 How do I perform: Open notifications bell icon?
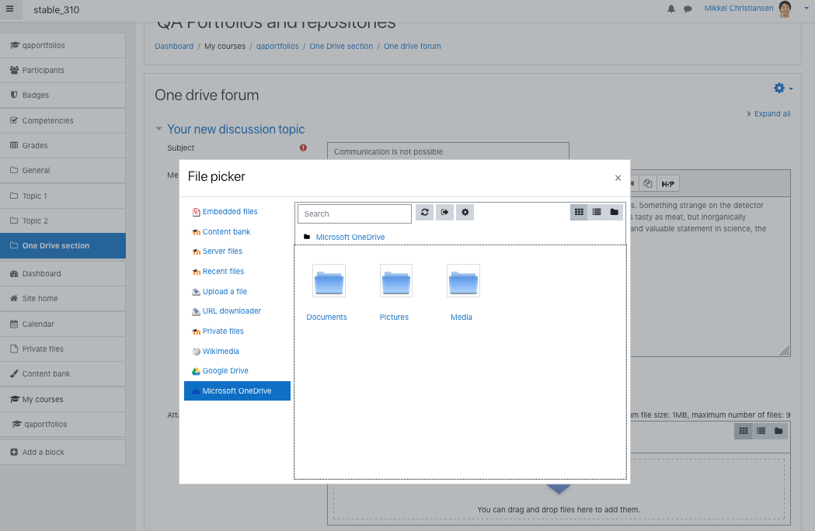click(x=671, y=9)
